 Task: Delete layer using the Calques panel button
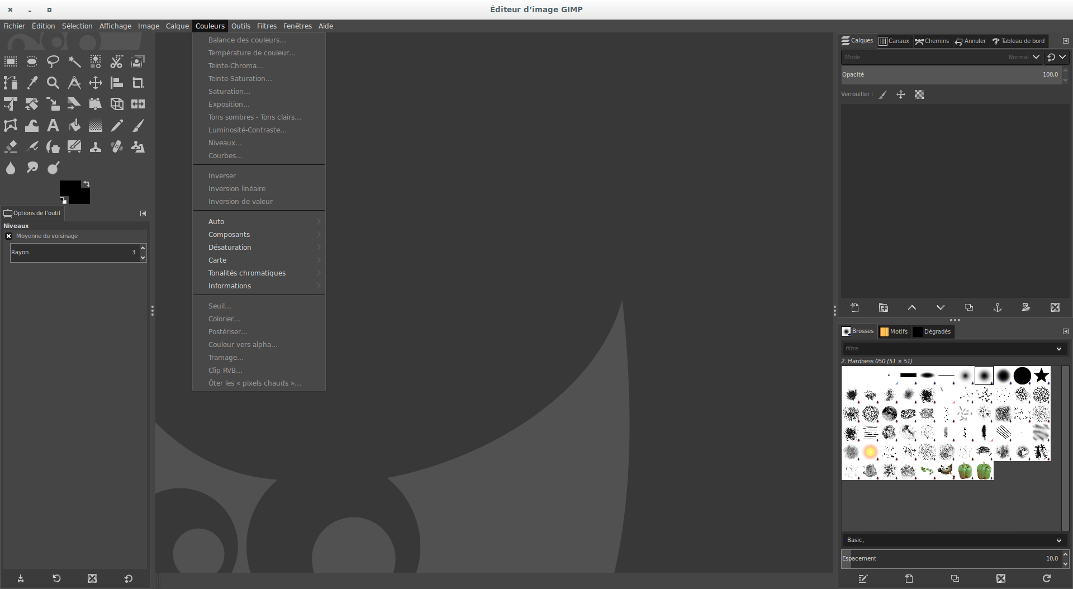[1055, 307]
